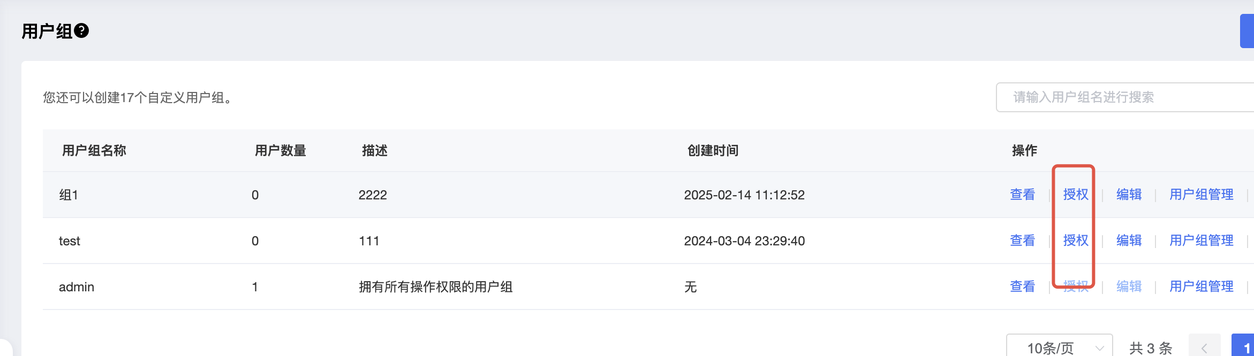The height and width of the screenshot is (356, 1254).
Task: Focus the user group name search field
Action: pyautogui.click(x=1125, y=97)
